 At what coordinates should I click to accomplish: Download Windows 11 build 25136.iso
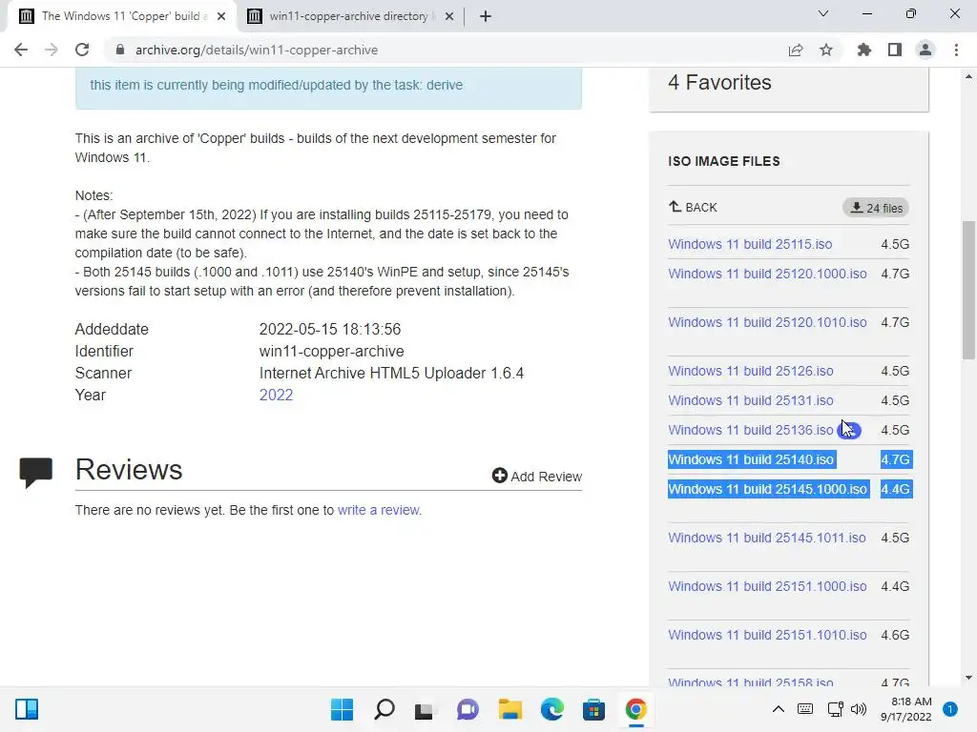pyautogui.click(x=751, y=430)
